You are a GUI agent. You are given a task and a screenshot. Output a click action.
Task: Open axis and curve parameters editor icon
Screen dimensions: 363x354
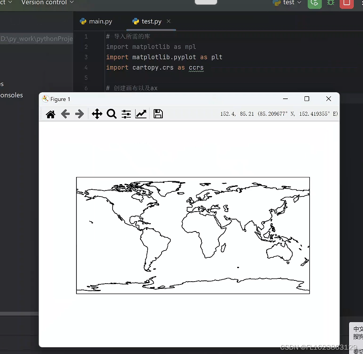tap(141, 114)
